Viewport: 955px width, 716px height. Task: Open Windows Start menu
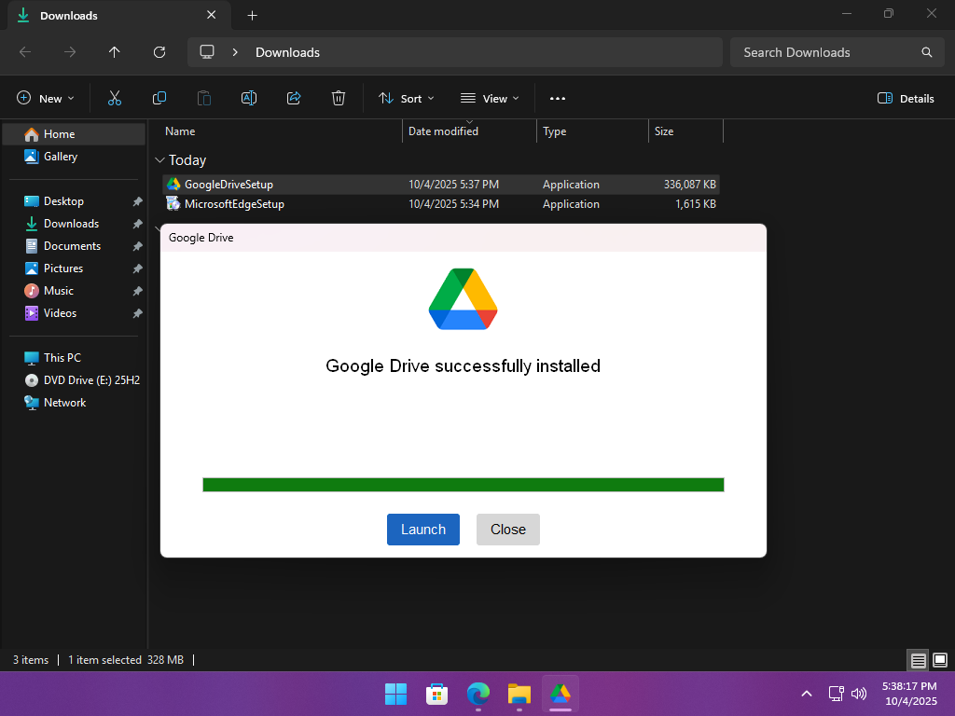(x=395, y=694)
